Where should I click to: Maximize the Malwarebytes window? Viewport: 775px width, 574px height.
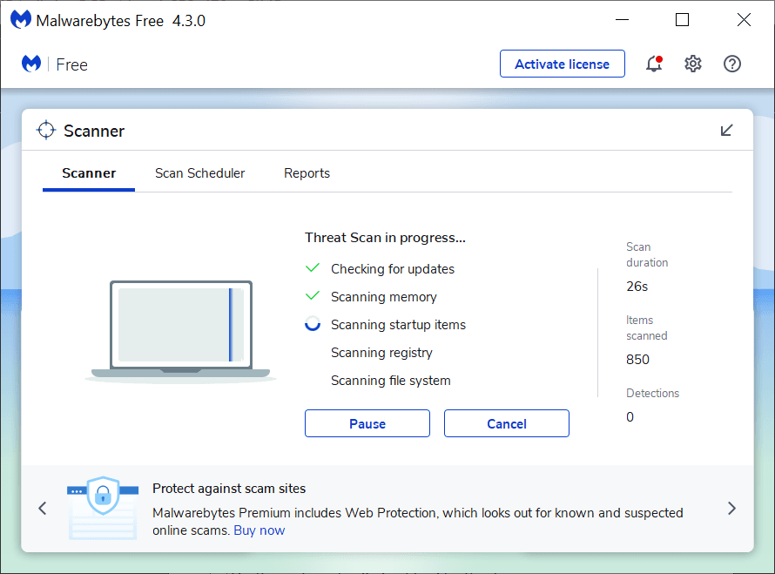682,20
